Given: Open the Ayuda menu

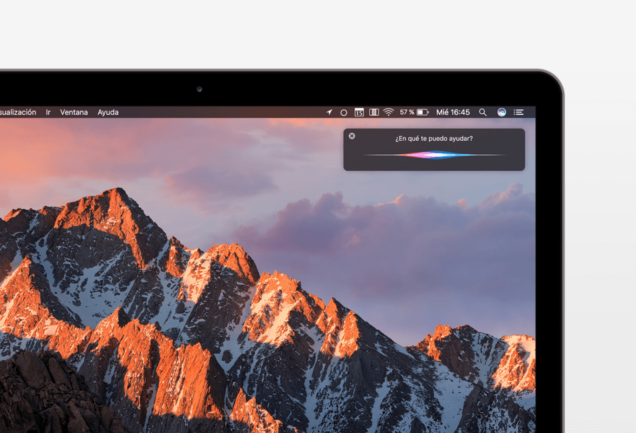Looking at the screenshot, I should coord(108,112).
